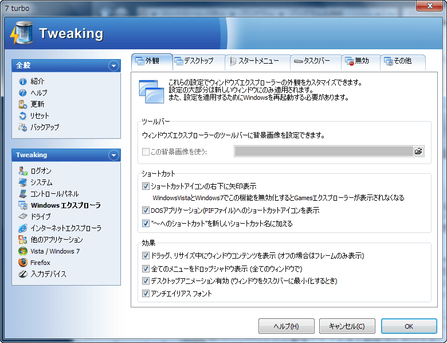Toggle ショートカットアイコンの右下に矢印表示 checkbox
This screenshot has width=447, height=343.
(146, 186)
